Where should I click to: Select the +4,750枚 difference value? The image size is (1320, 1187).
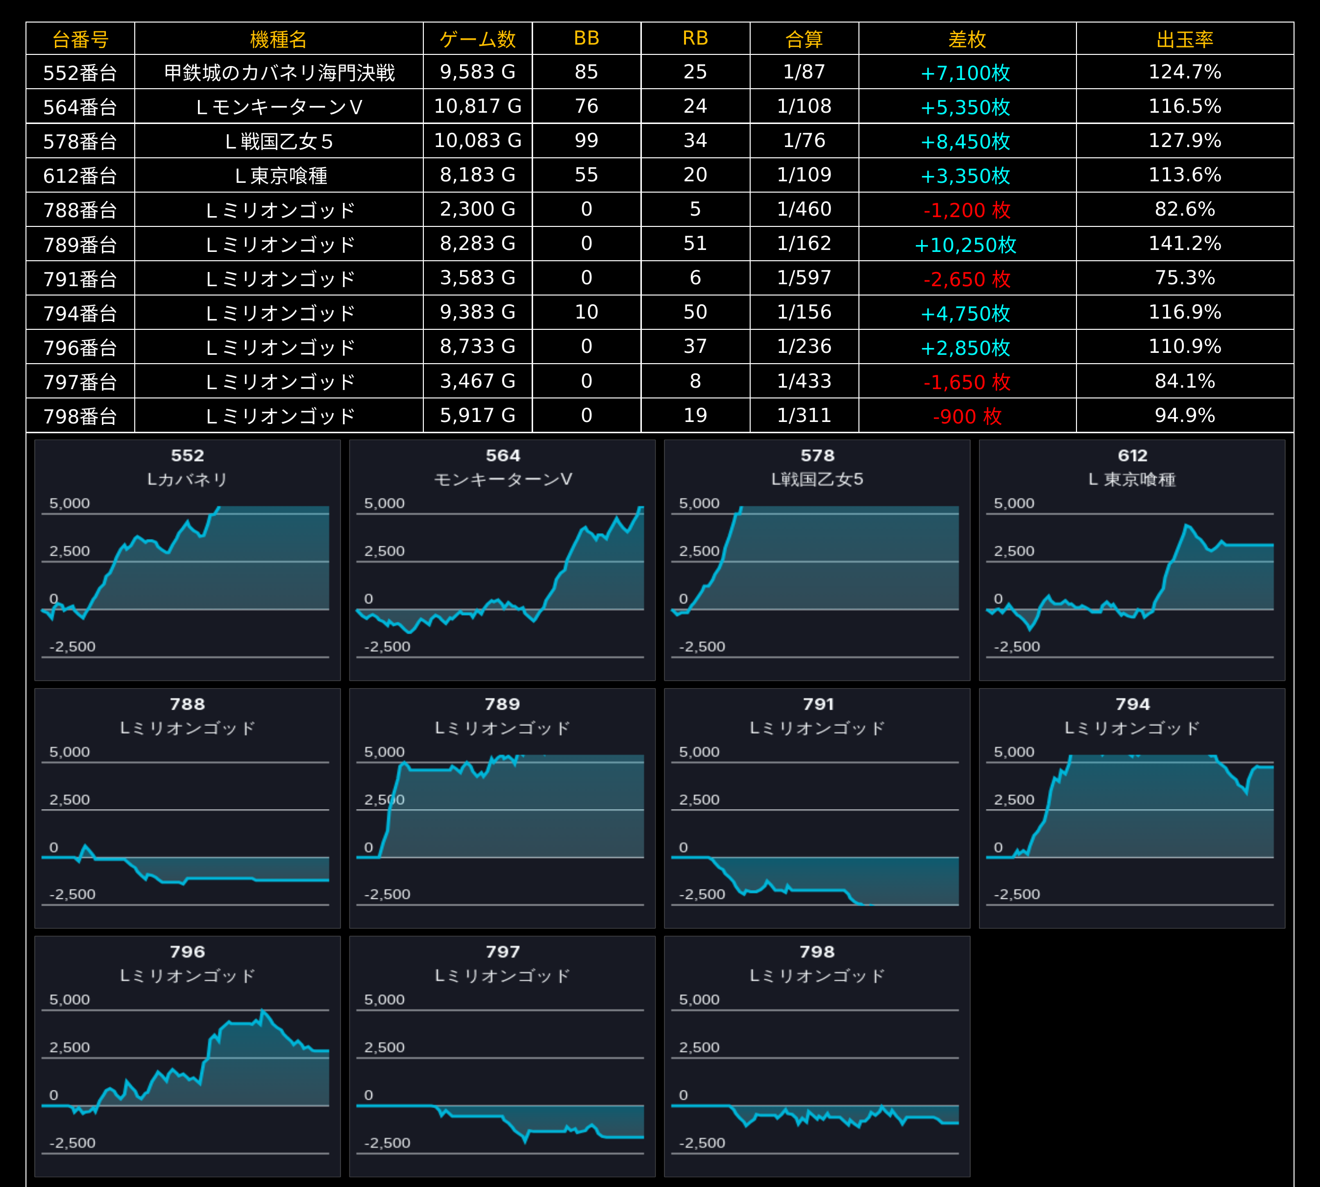coord(966,313)
